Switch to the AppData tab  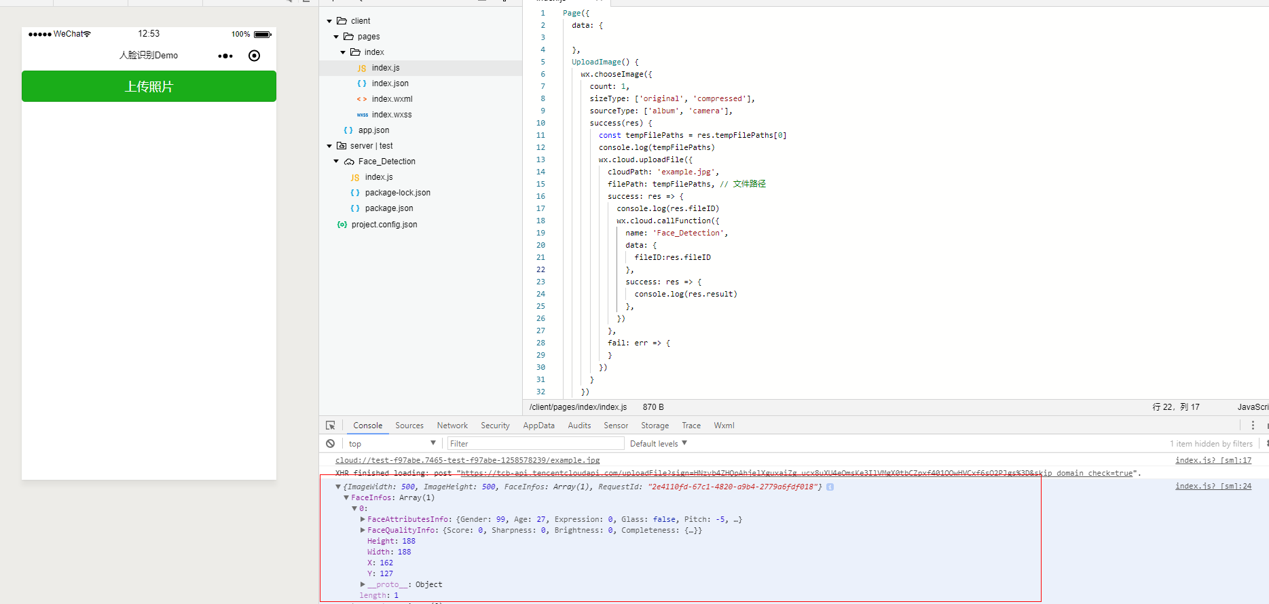[538, 426]
